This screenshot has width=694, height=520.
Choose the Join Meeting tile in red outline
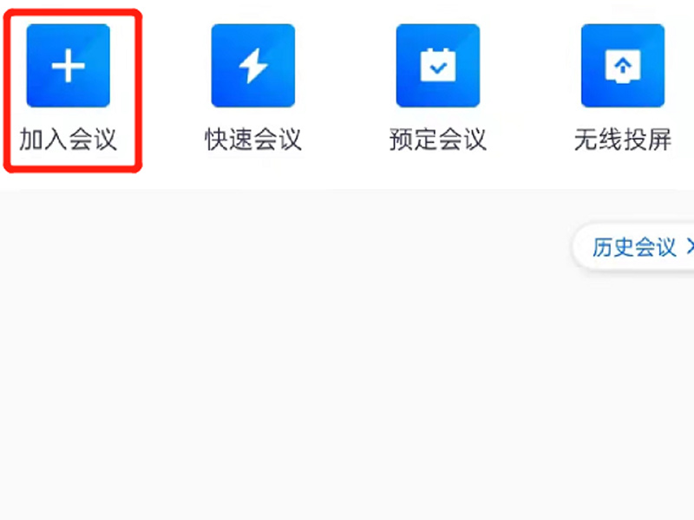73,91
